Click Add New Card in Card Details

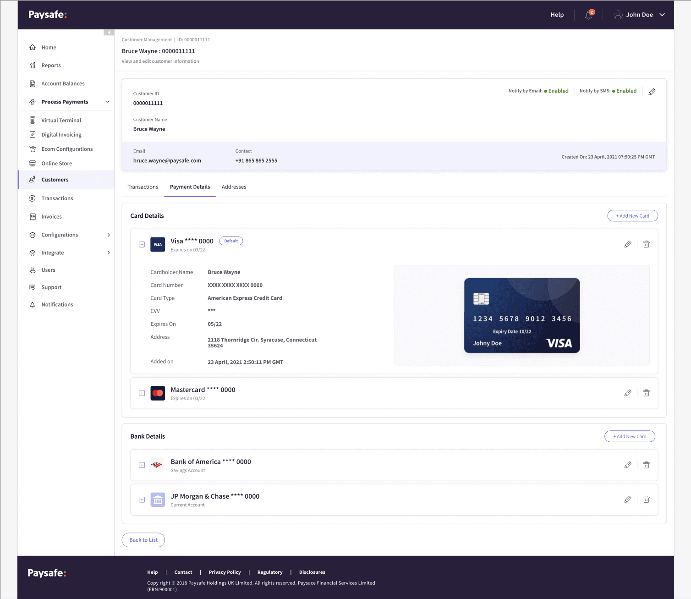coord(633,216)
